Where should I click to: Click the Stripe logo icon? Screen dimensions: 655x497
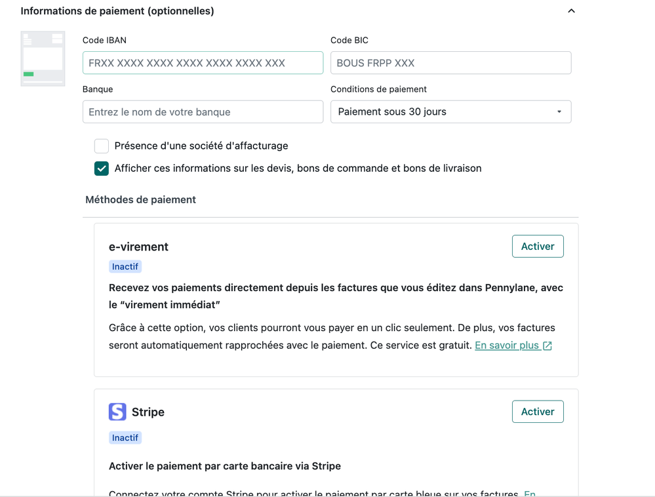coord(117,412)
